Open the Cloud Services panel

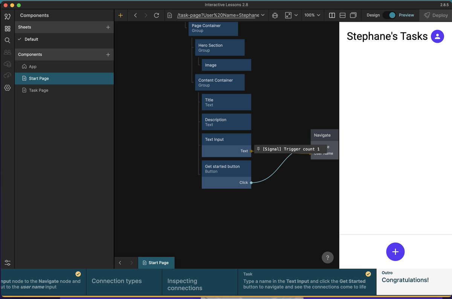(x=8, y=64)
